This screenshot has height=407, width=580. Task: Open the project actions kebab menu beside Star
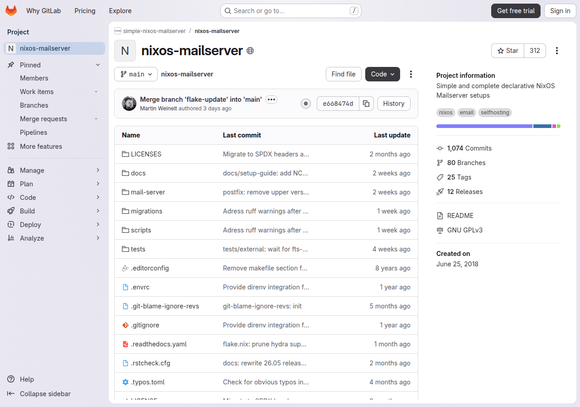point(557,51)
